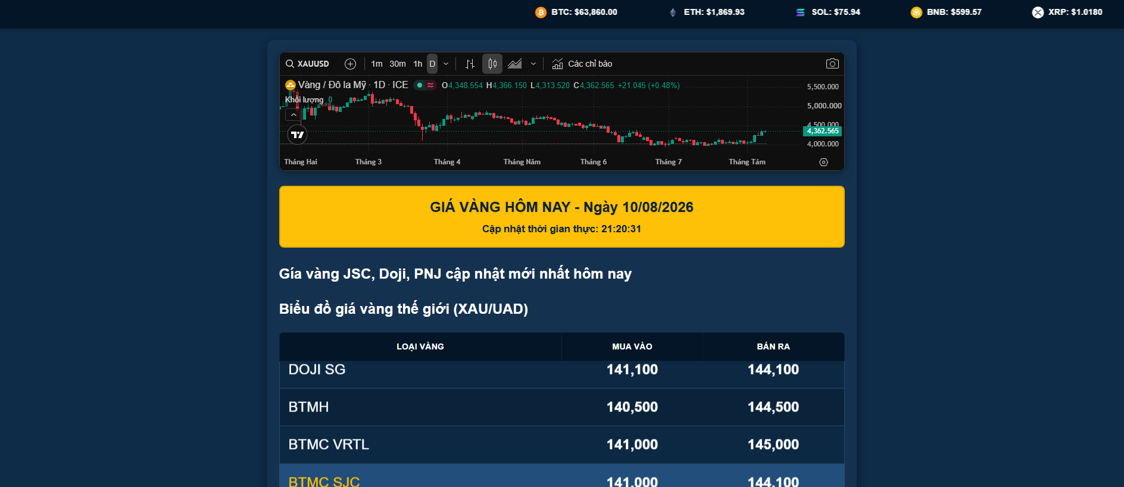Click the Ethereum diamond icon
The height and width of the screenshot is (487, 1124).
tap(673, 12)
